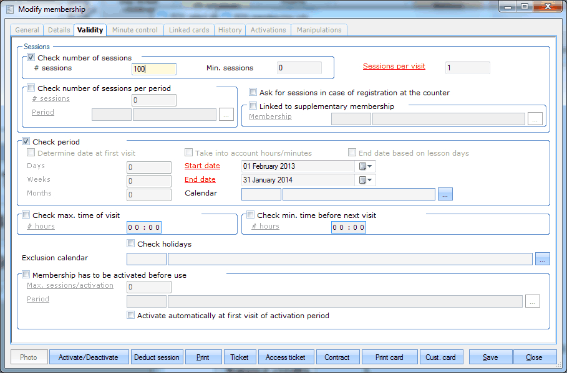Click the Photo button at bottom left
567x373 pixels.
29,357
